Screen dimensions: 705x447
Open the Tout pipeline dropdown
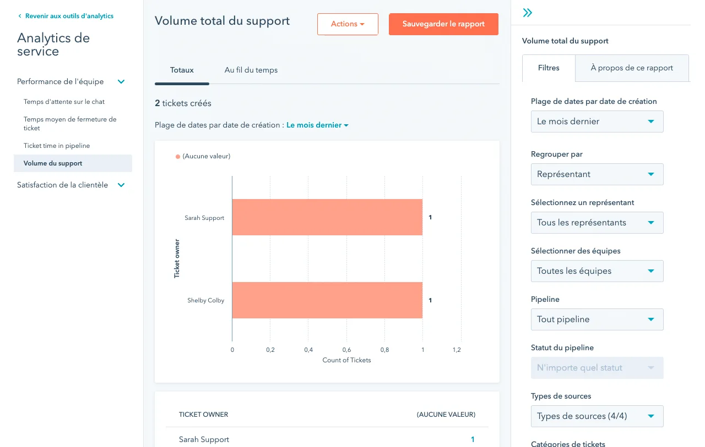tap(596, 319)
